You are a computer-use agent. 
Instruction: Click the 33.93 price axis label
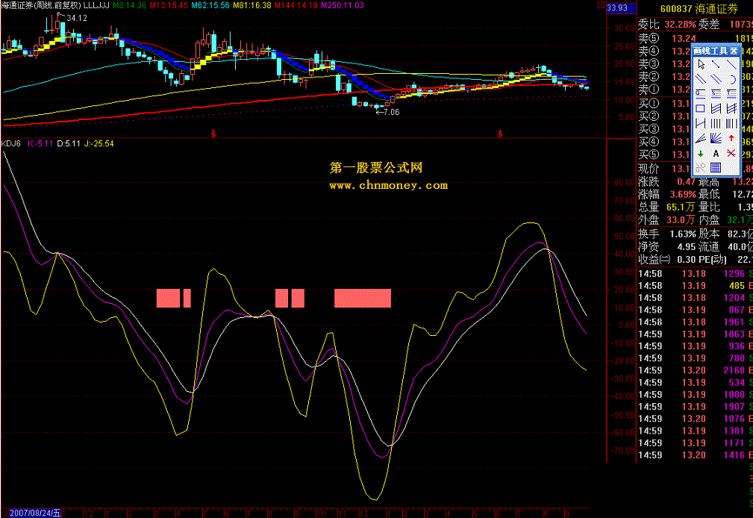pos(617,7)
